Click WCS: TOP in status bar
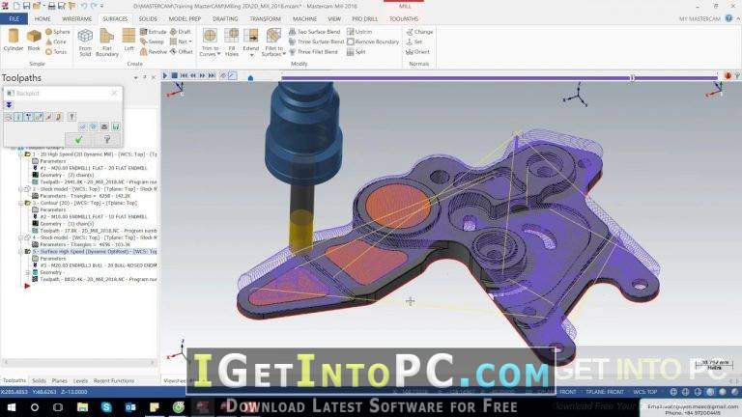The width and height of the screenshot is (742, 417). tap(644, 392)
